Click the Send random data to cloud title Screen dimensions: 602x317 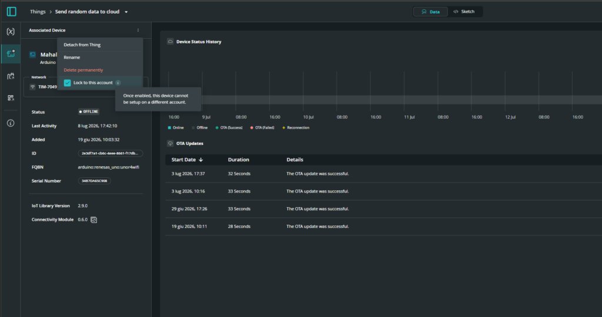[87, 12]
